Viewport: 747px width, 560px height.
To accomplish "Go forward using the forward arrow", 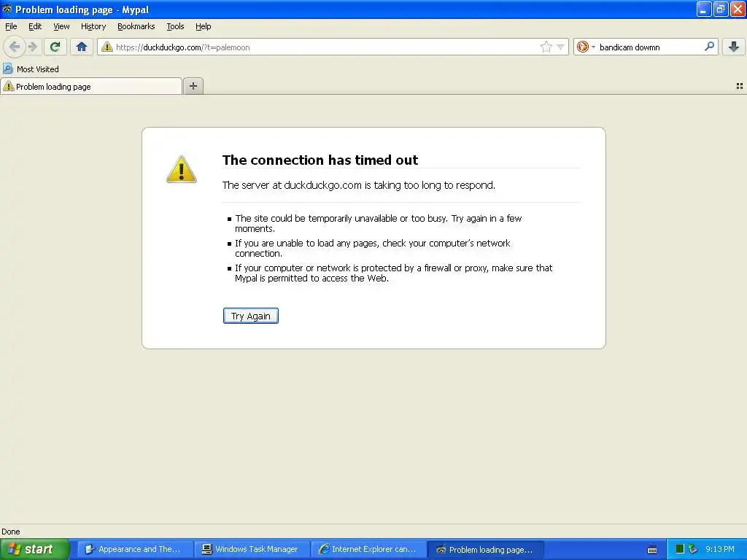I will coord(32,47).
